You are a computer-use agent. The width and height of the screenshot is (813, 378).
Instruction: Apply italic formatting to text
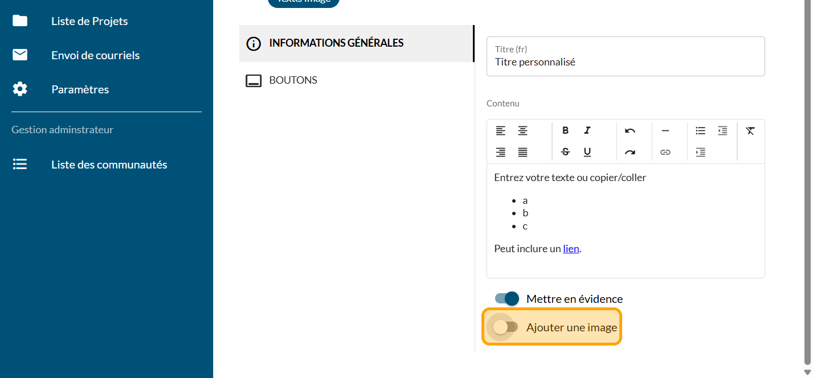tap(587, 130)
